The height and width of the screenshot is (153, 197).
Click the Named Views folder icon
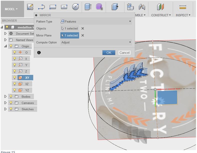(x=11, y=40)
